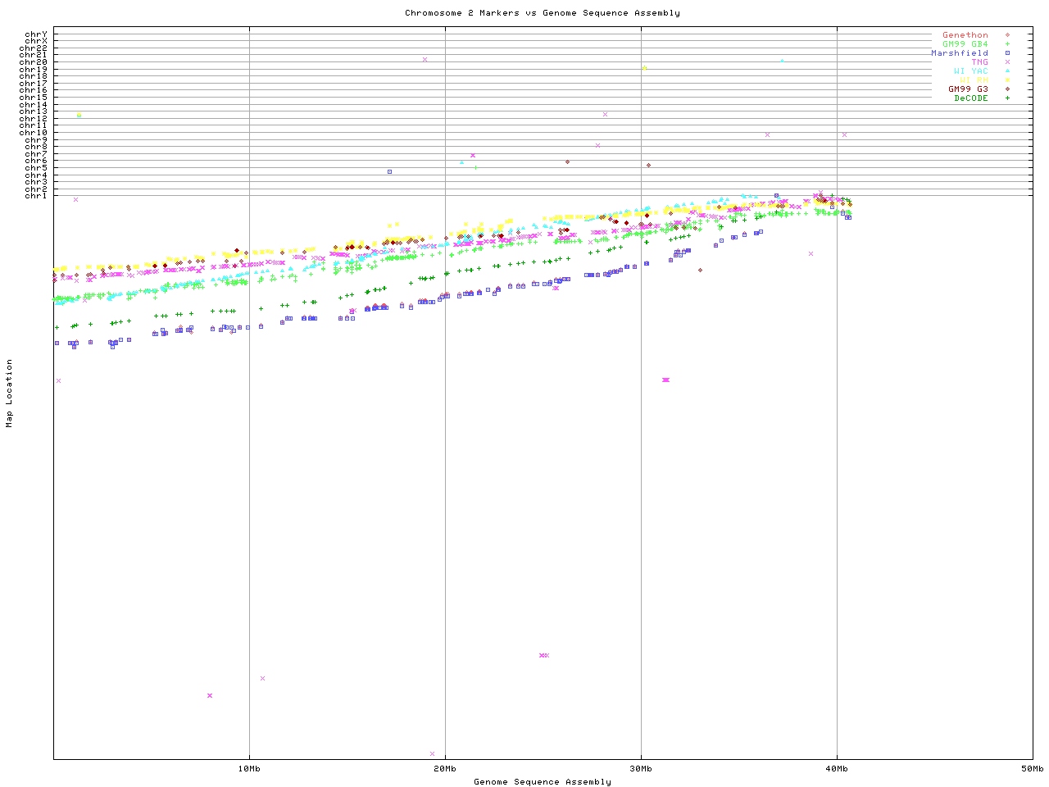Click the chr1 y-axis label
The image size is (1049, 787).
[x=36, y=196]
